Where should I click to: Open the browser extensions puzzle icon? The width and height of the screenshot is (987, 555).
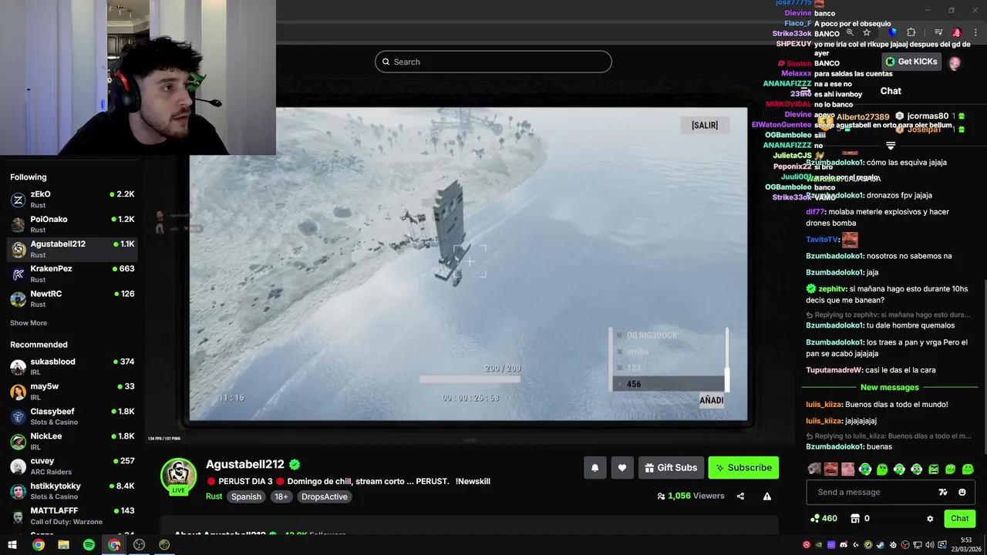click(x=911, y=32)
